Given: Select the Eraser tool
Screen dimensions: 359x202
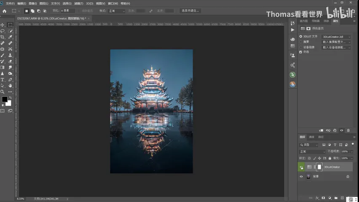Looking at the screenshot, I should (10, 61).
